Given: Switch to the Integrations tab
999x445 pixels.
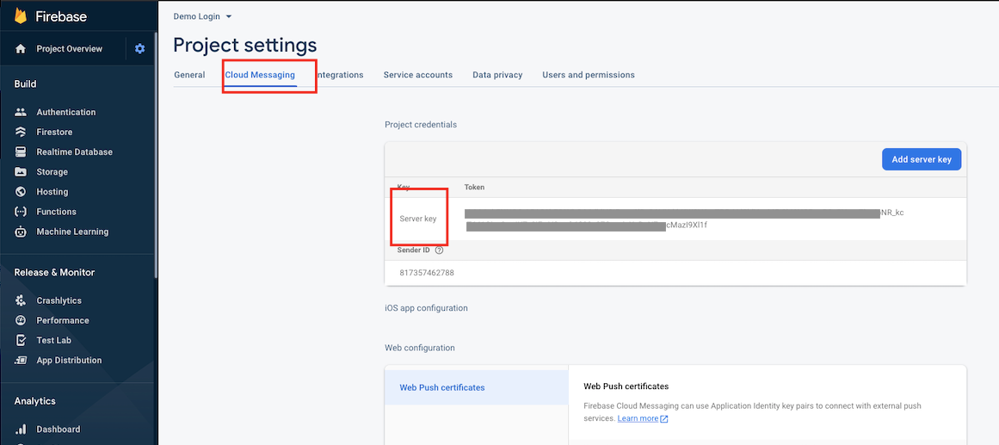Looking at the screenshot, I should click(340, 75).
